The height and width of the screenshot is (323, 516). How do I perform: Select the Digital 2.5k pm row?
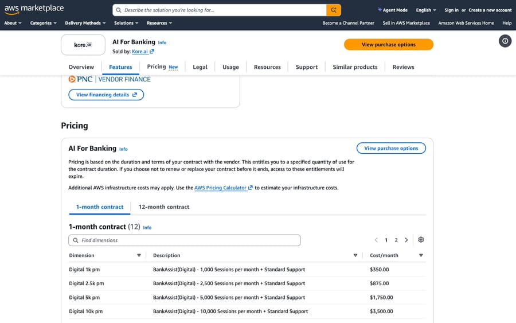[247, 283]
